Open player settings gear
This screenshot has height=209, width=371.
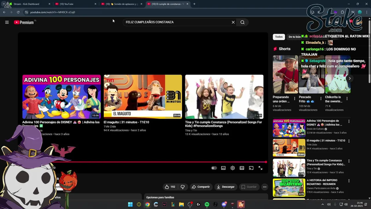point(233,168)
